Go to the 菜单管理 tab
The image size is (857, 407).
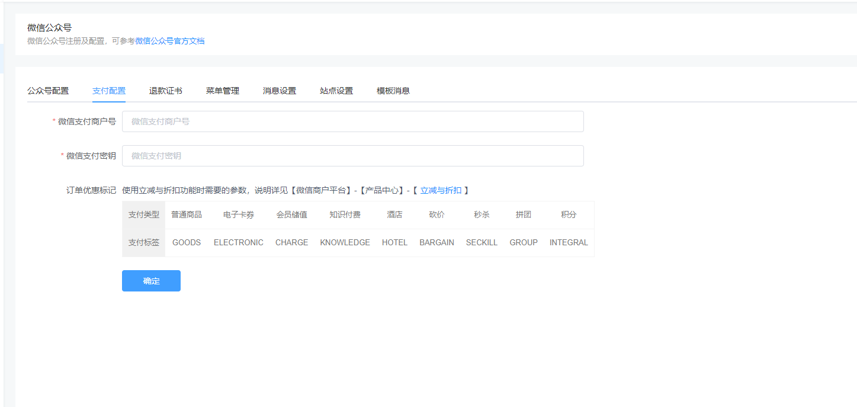coord(223,91)
